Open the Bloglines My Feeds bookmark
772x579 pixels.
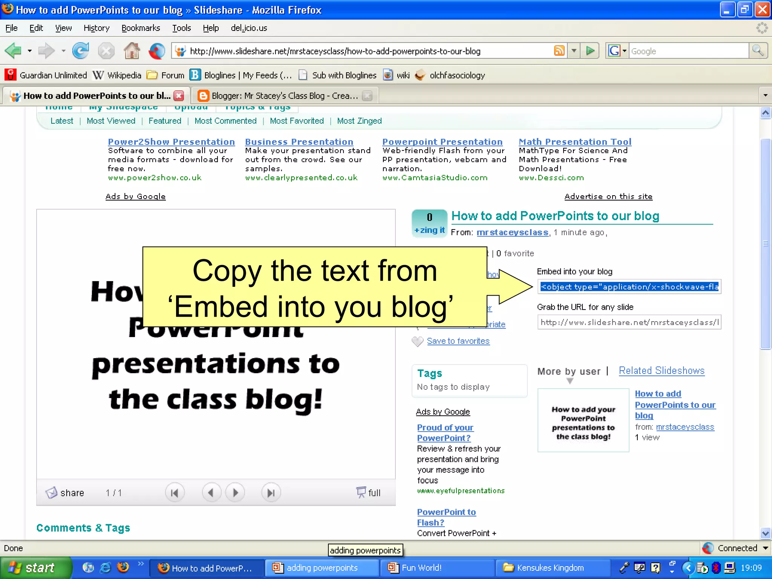[x=241, y=75]
